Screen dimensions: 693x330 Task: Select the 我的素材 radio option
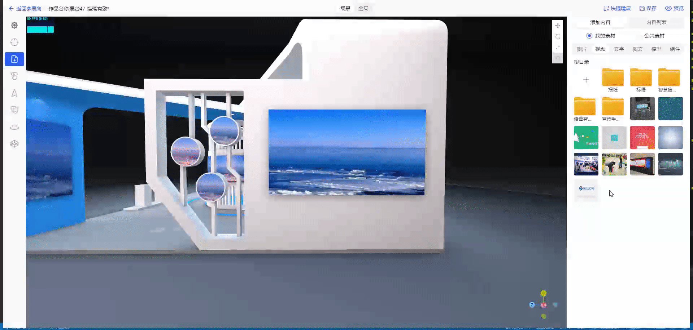589,36
